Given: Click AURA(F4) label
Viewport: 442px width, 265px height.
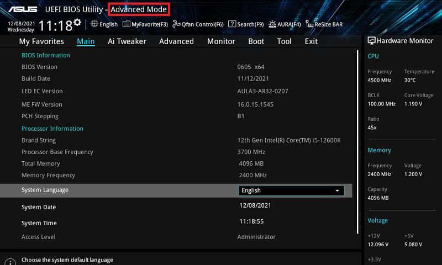Looking at the screenshot, I should [x=289, y=24].
